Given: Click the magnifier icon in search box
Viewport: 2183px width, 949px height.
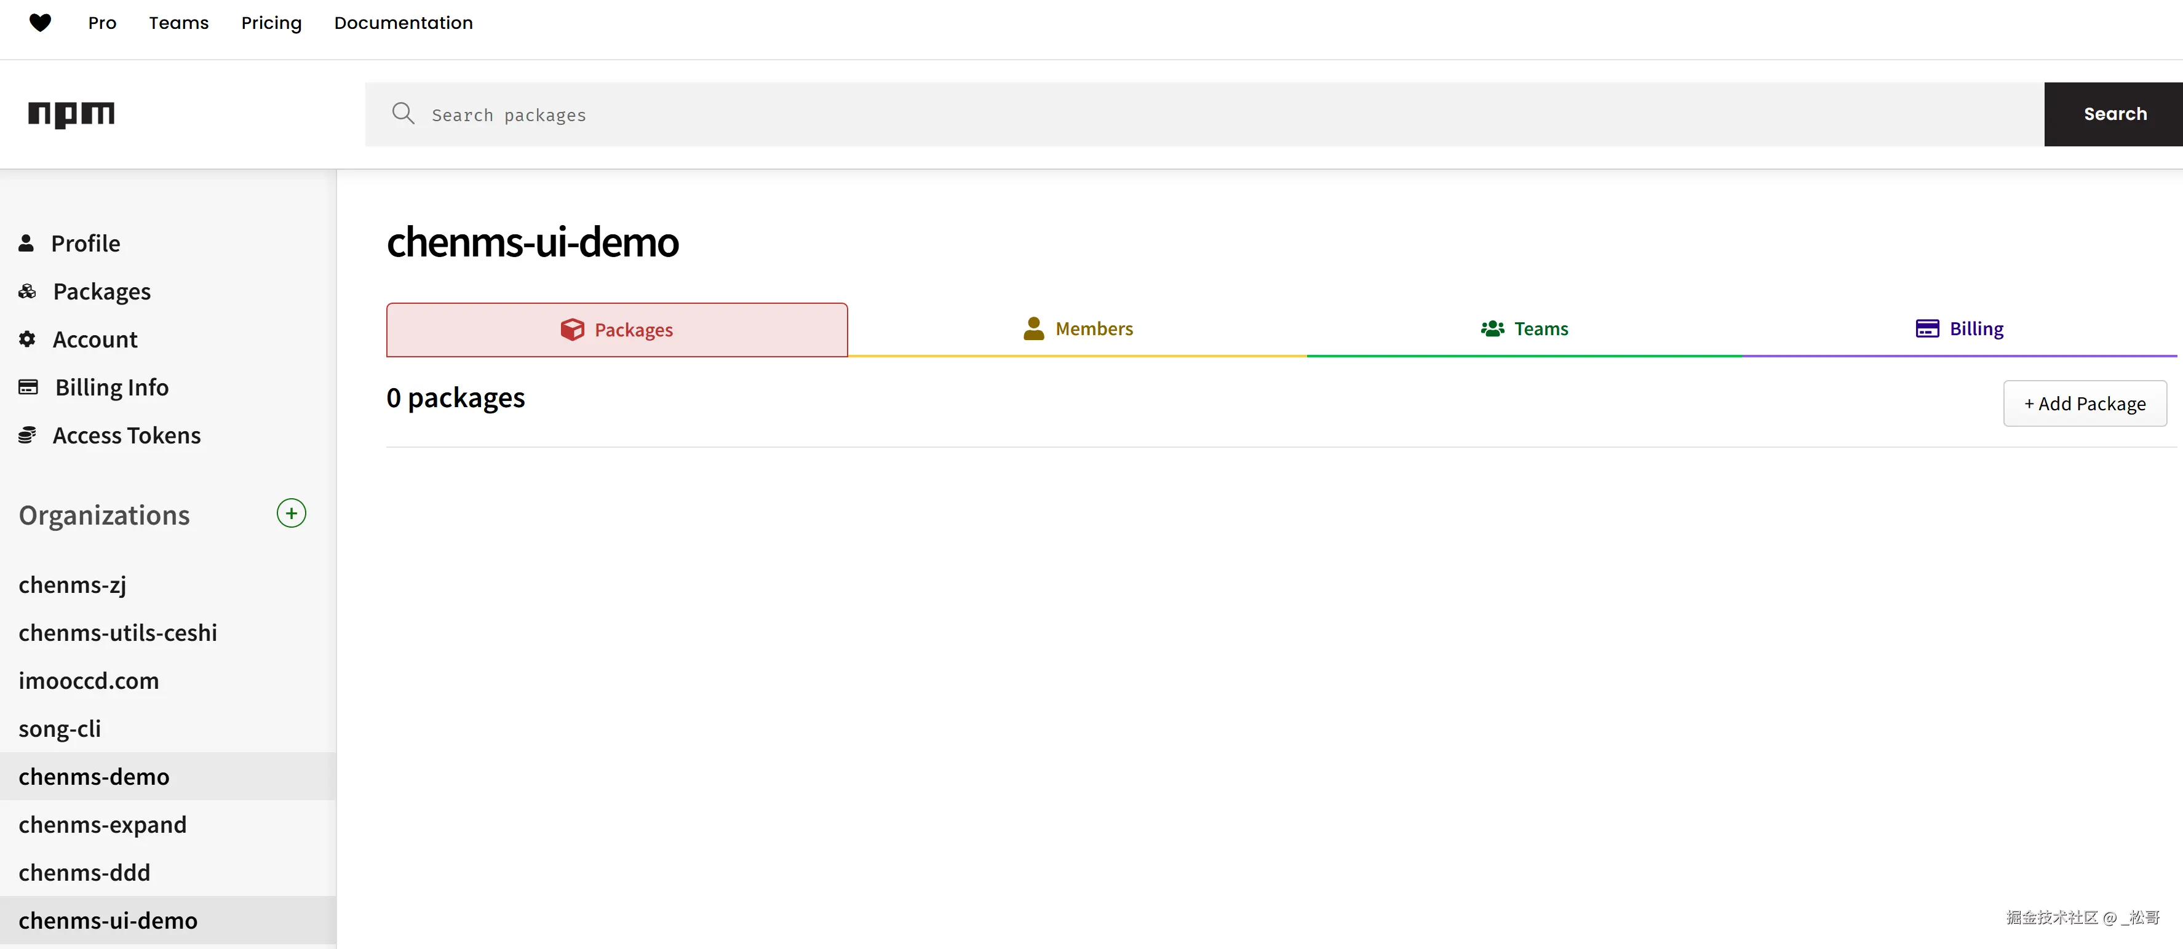Looking at the screenshot, I should (x=404, y=114).
